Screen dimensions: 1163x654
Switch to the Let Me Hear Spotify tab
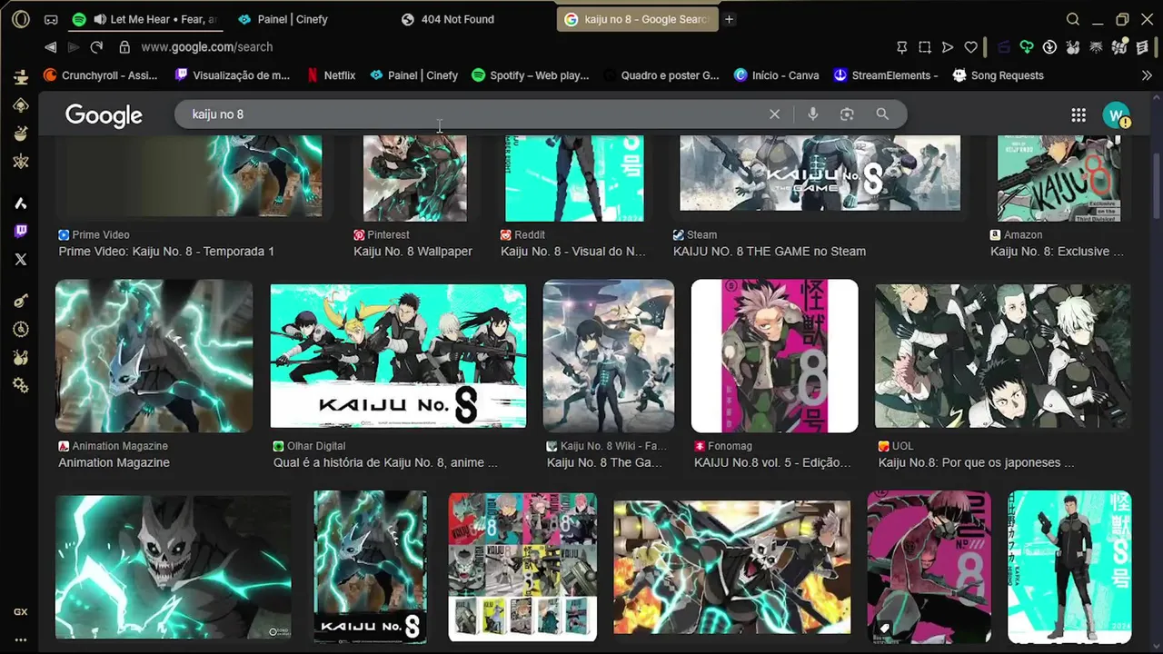coord(144,19)
